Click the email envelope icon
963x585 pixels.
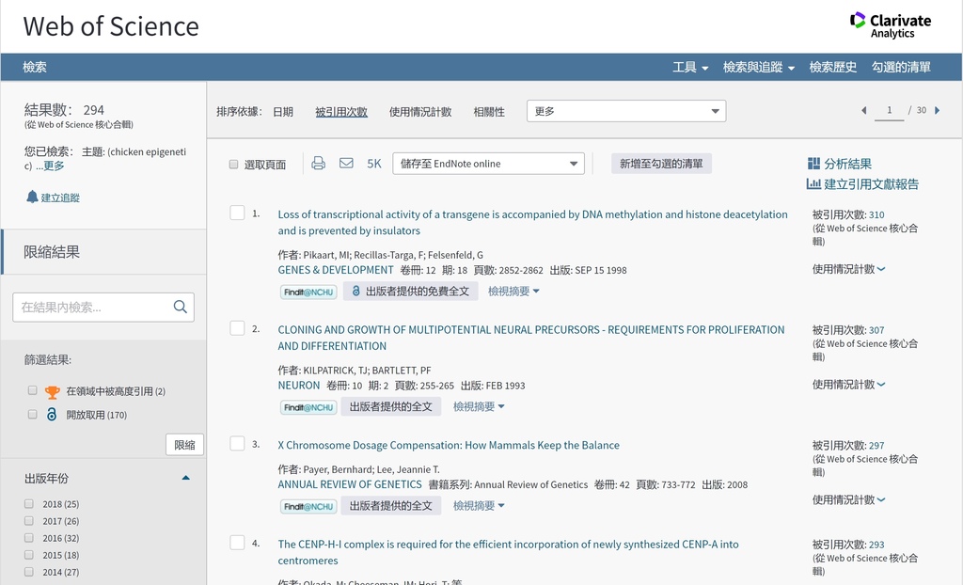pos(346,164)
